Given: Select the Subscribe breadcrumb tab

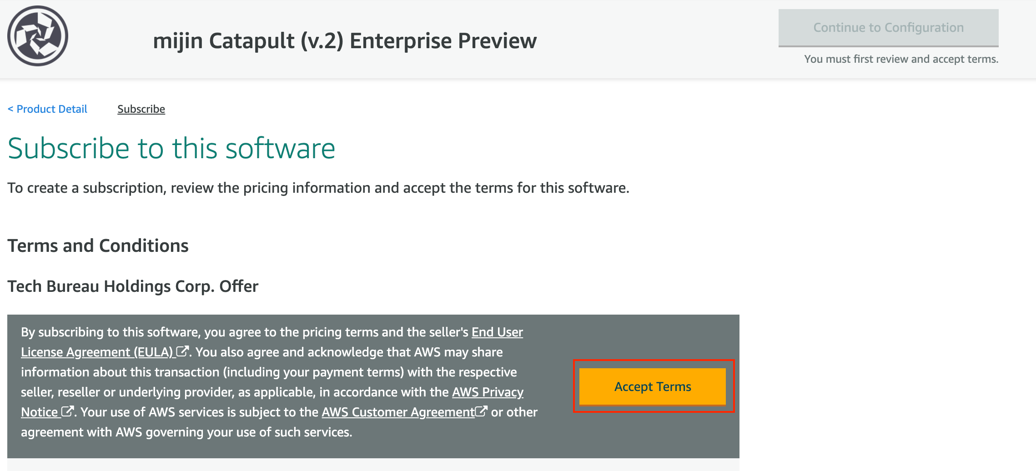Looking at the screenshot, I should click(141, 109).
